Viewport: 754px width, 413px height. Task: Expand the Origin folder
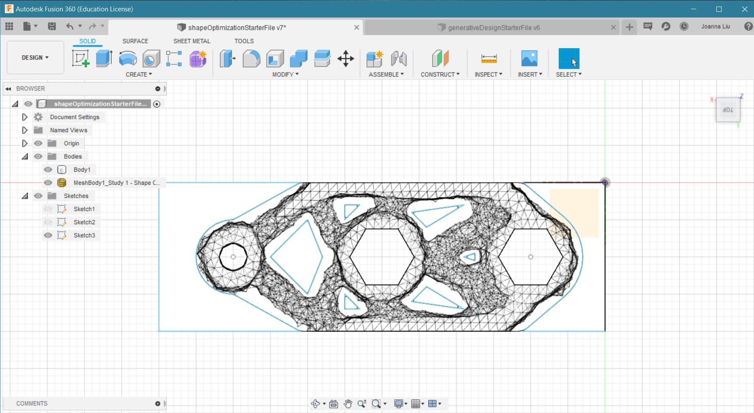tap(25, 143)
